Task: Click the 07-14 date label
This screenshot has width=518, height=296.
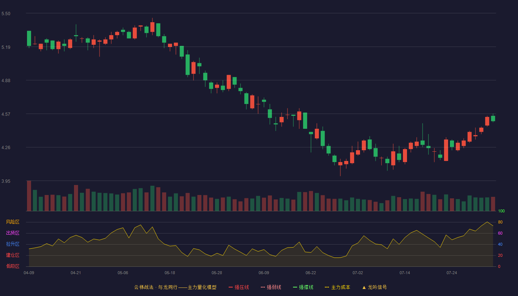Action: 405,273
